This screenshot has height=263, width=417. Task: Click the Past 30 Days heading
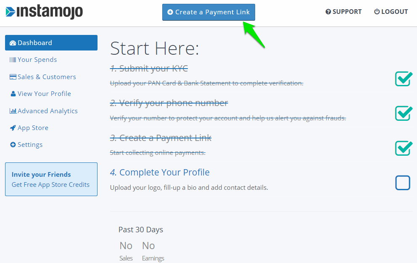point(141,229)
